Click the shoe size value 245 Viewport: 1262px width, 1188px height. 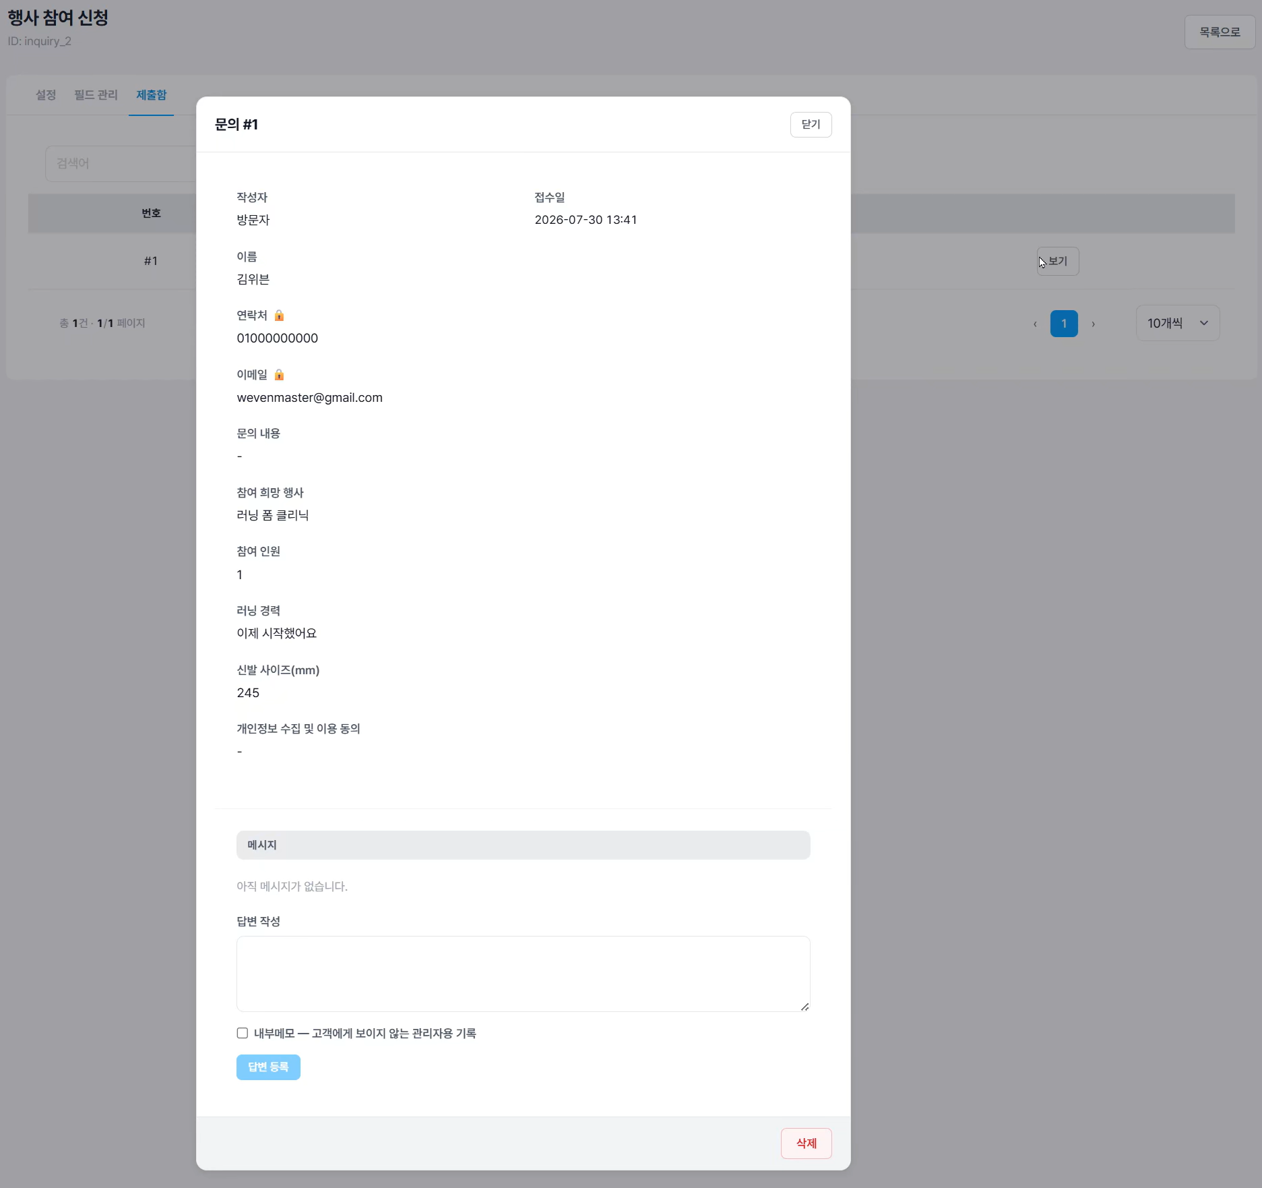248,692
